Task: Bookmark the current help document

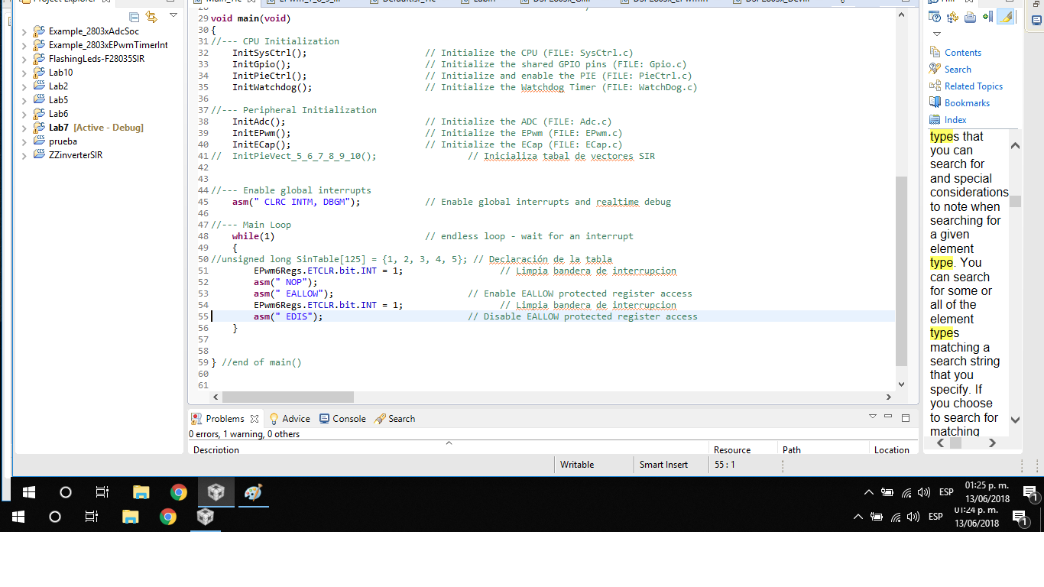Action: click(x=987, y=17)
